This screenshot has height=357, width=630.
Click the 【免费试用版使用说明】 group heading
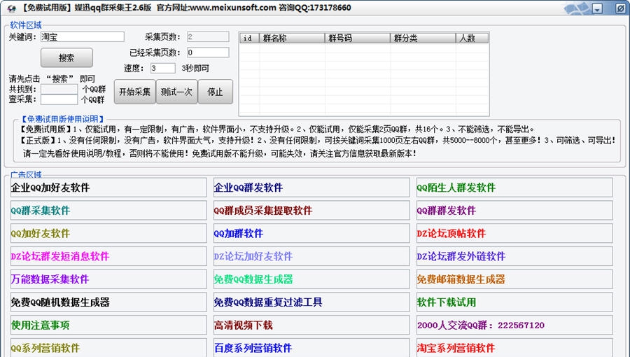click(x=63, y=119)
